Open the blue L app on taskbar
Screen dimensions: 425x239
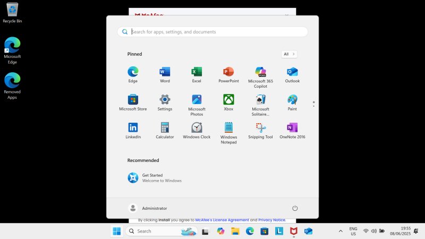click(279, 231)
